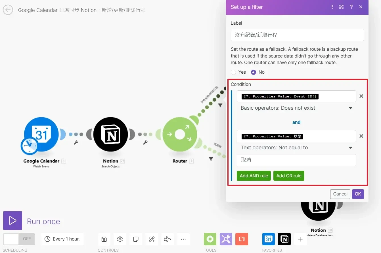Open Every 1 hour schedule setting

[62, 239]
